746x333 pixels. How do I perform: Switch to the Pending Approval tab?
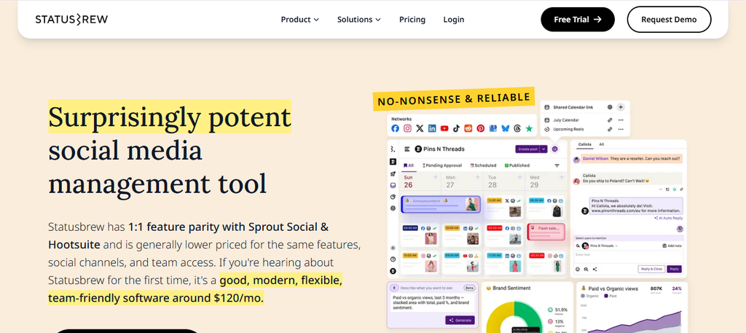pos(442,165)
